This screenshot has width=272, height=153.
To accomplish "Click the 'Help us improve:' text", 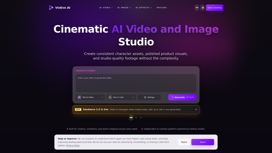I will pos(67,139).
